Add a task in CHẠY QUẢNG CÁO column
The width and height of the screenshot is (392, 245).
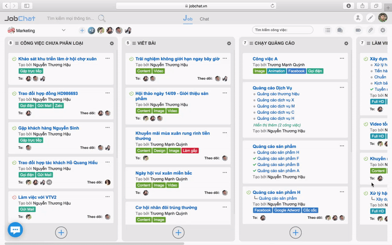click(x=296, y=232)
